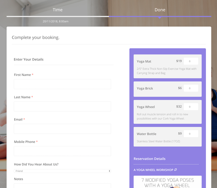Select the Done step tab
Viewport: 217px width, 188px height.
160,10
